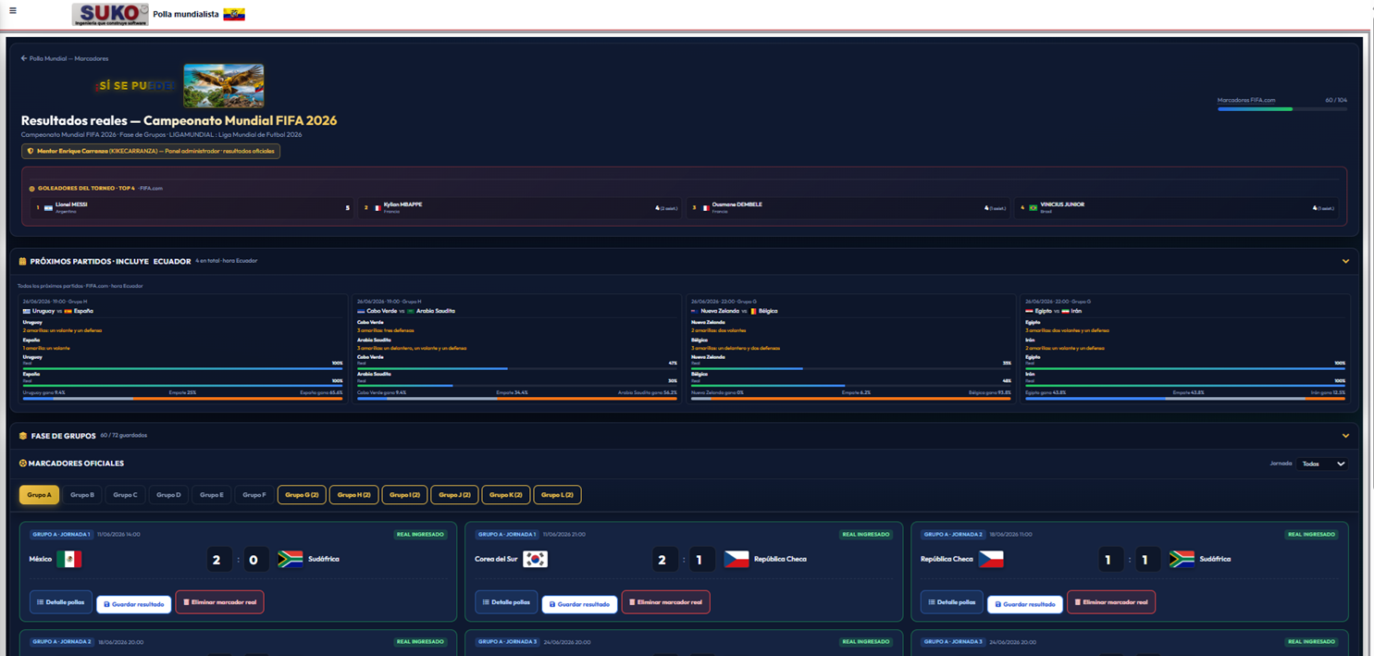Select the Grupo A tab
The height and width of the screenshot is (656, 1374).
pos(39,495)
